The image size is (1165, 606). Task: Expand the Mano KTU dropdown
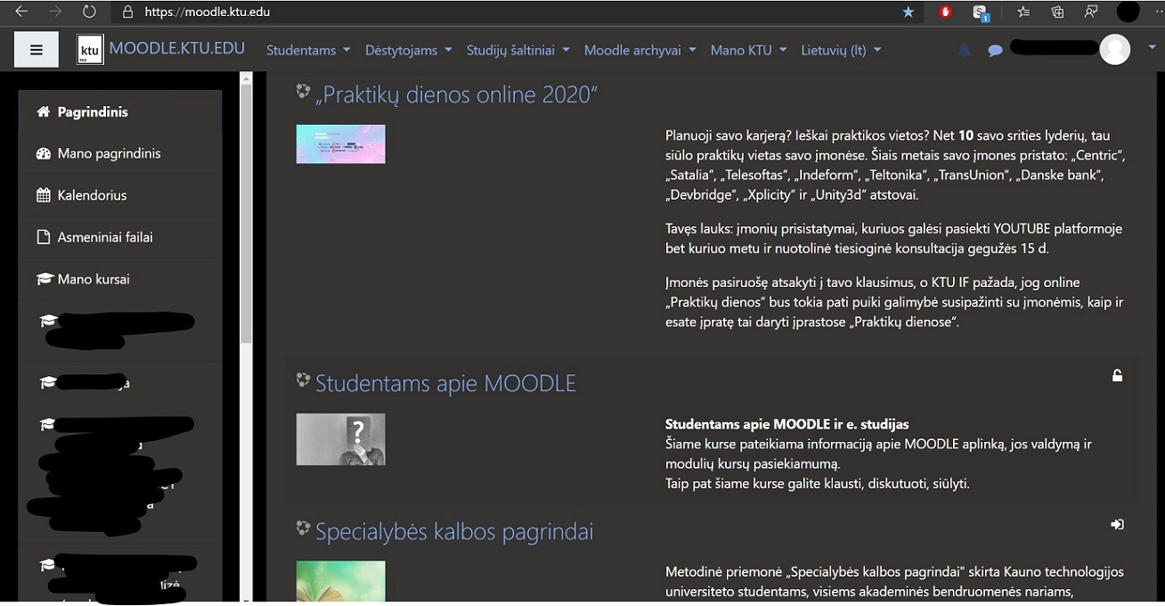748,50
